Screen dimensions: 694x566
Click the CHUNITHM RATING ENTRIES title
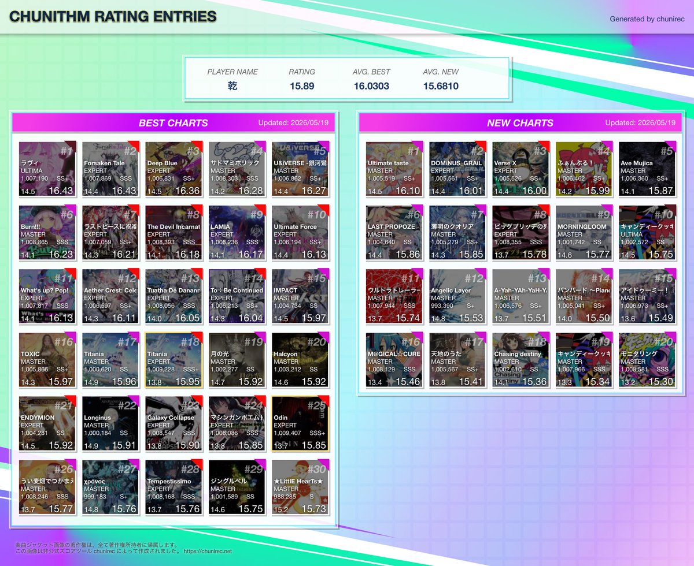(113, 17)
